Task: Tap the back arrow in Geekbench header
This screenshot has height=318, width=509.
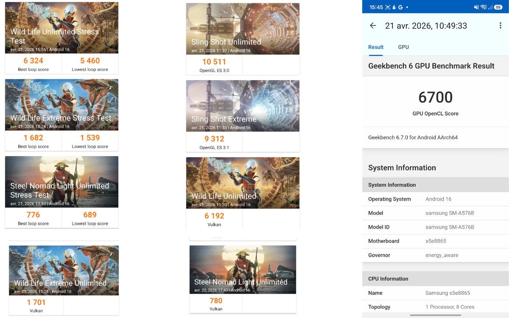Action: tap(373, 26)
